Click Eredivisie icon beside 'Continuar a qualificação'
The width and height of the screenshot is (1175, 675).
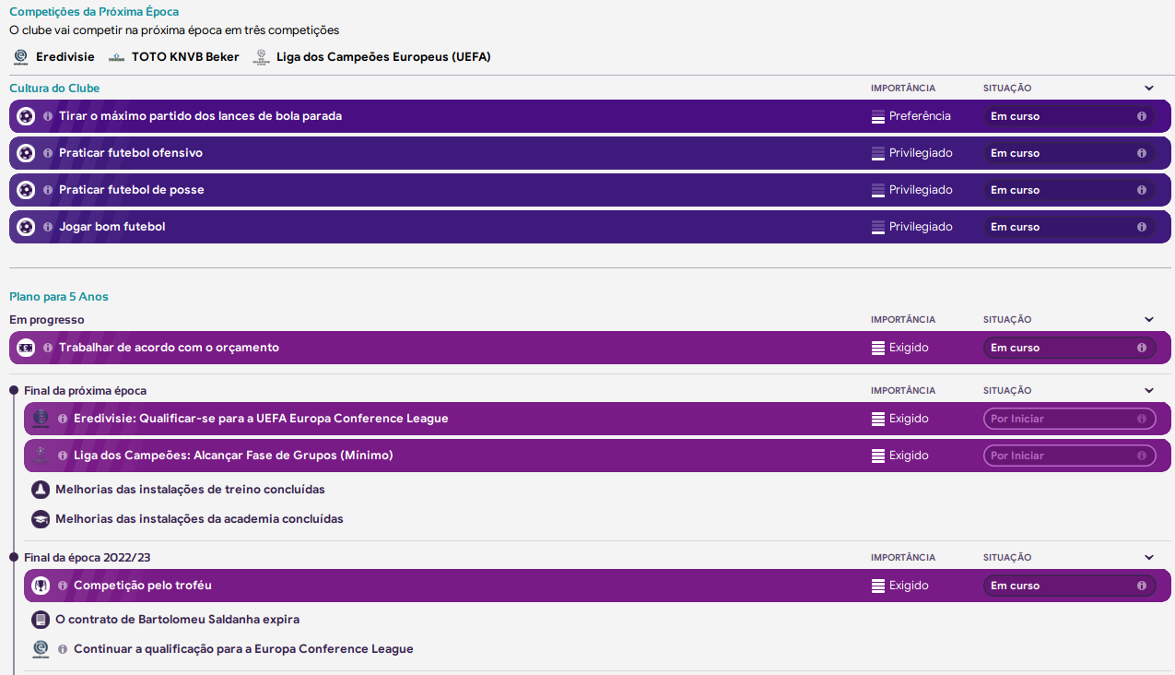(x=41, y=649)
